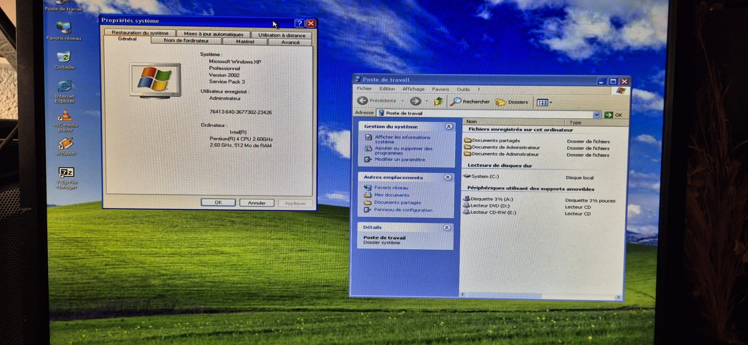Click the forward arrow in the Poste de travail toolbar
This screenshot has width=748, height=345.
click(x=415, y=101)
